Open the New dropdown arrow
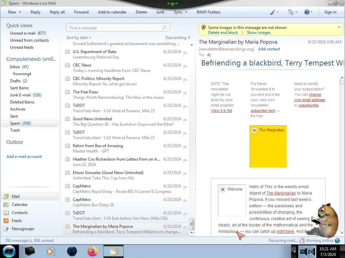The width and height of the screenshot is (345, 258). (20, 12)
